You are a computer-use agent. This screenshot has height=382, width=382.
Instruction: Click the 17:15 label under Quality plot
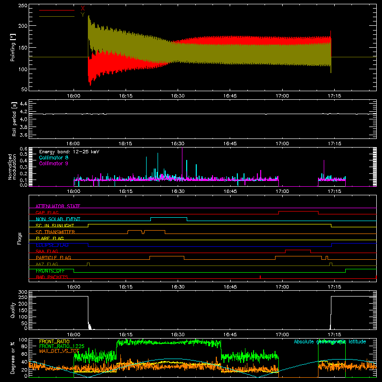pyautogui.click(x=334, y=335)
